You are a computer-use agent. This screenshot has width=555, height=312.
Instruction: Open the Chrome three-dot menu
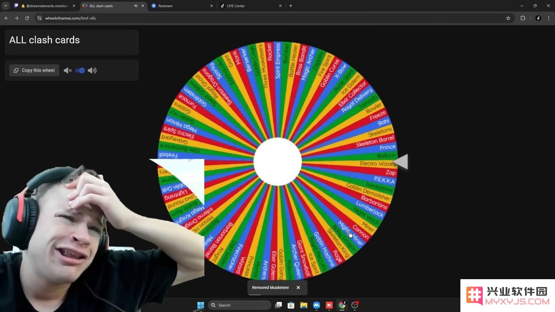pos(548,18)
